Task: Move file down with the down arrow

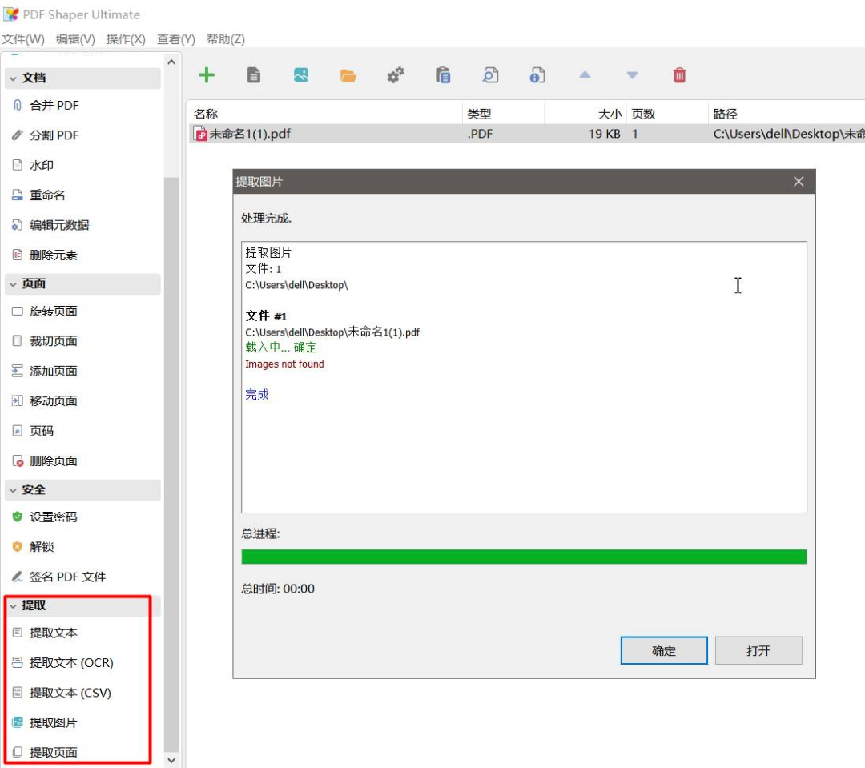Action: tap(632, 75)
